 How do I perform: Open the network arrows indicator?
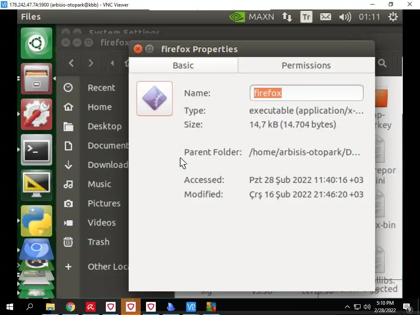pyautogui.click(x=287, y=17)
